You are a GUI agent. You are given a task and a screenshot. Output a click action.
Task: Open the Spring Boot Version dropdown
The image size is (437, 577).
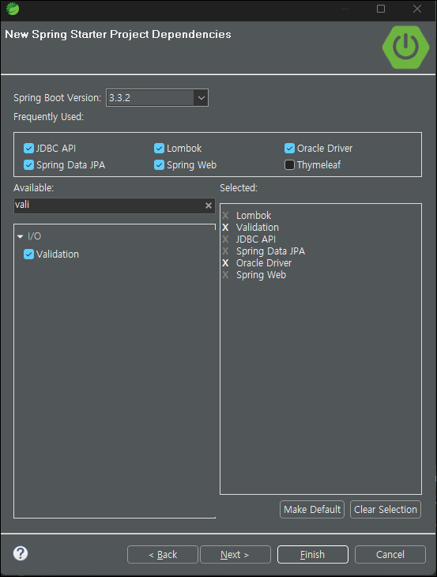tap(201, 98)
